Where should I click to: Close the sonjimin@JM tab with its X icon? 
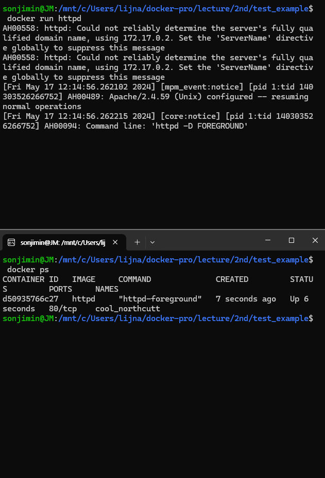pos(115,242)
